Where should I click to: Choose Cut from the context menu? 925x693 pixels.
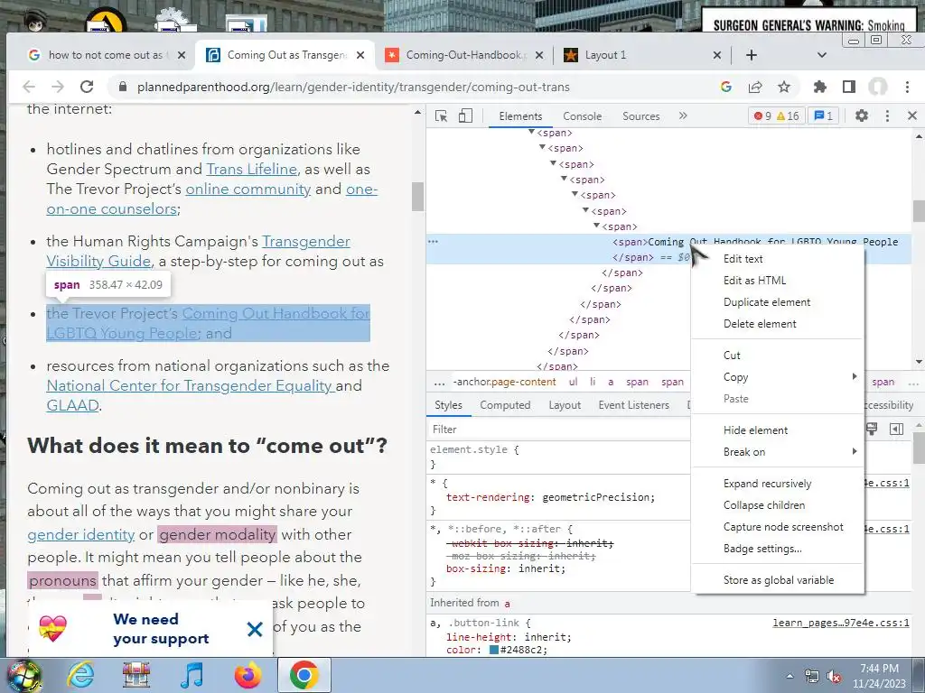pos(778,356)
